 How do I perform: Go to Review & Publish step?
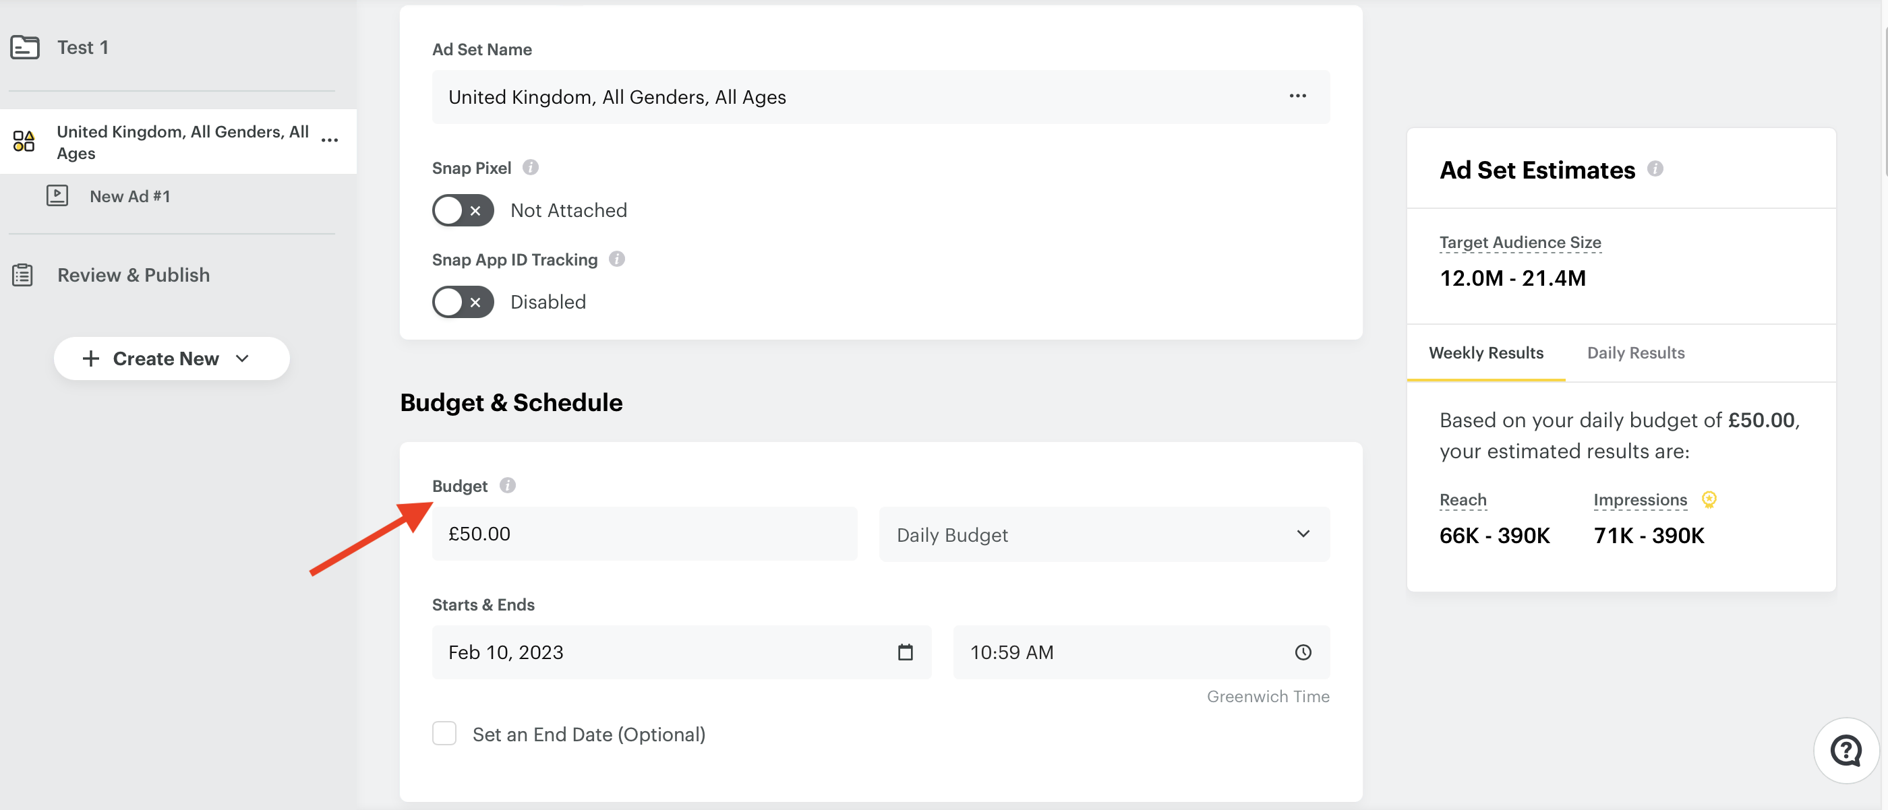pos(134,275)
